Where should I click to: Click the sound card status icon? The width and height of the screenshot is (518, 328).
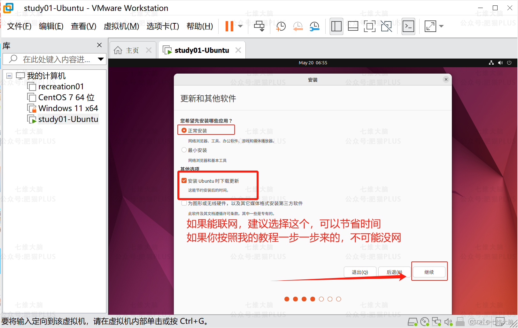point(448,322)
